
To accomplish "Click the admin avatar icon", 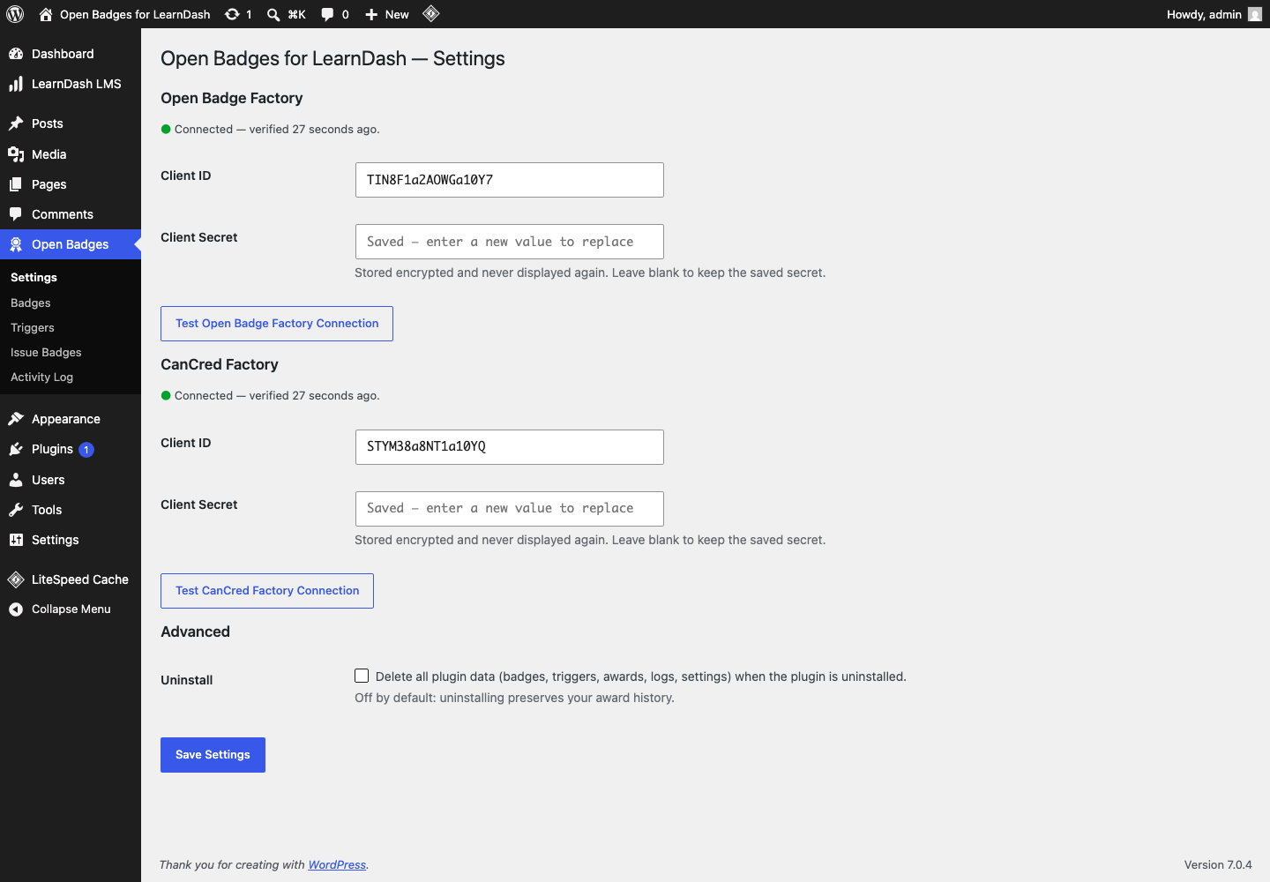I will tap(1255, 14).
